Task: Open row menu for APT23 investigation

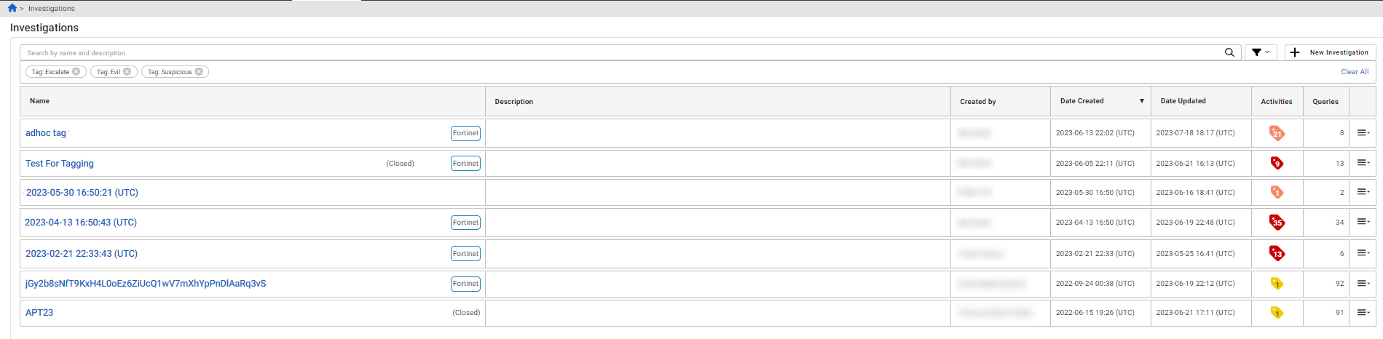Action: coord(1363,312)
